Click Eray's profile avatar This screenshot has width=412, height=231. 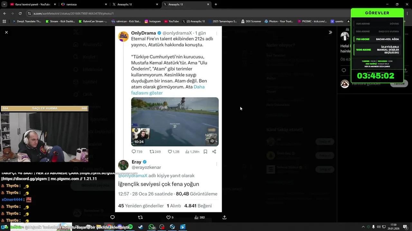coord(123,165)
